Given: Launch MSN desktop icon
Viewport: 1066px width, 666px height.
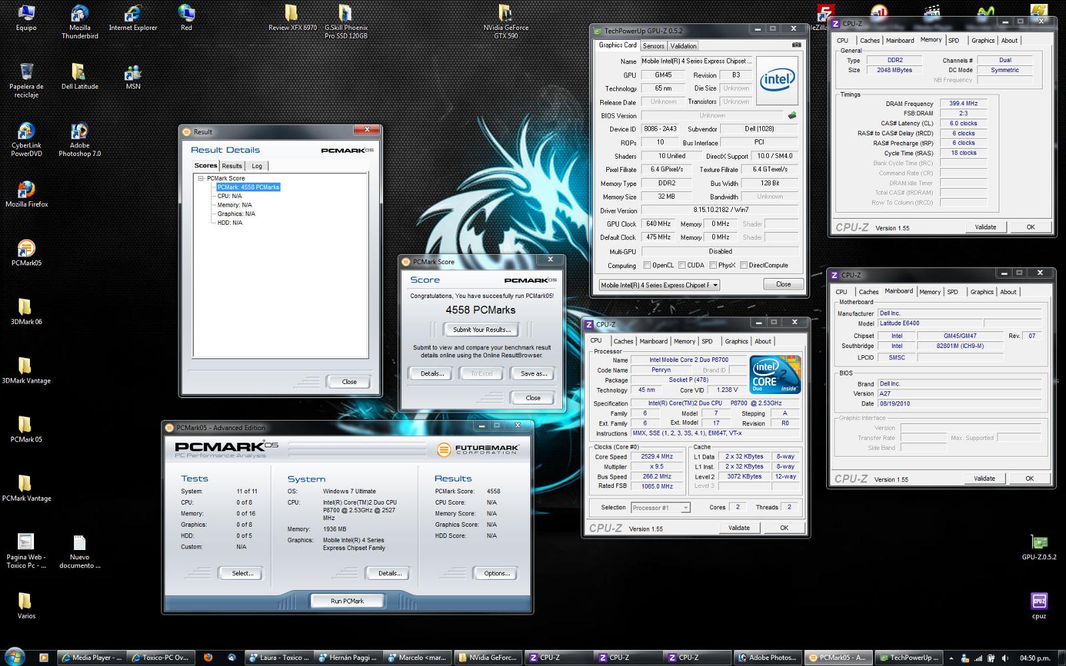Looking at the screenshot, I should coord(133,76).
